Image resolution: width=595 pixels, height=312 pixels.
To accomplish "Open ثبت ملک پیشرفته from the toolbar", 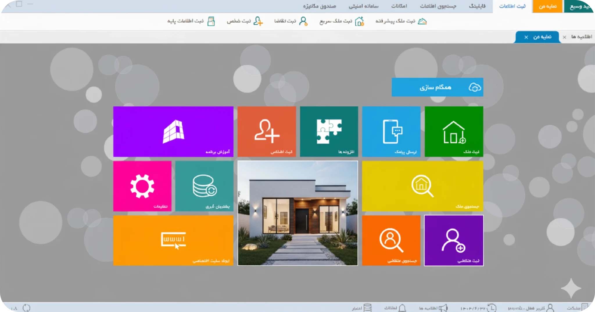I will (404, 21).
